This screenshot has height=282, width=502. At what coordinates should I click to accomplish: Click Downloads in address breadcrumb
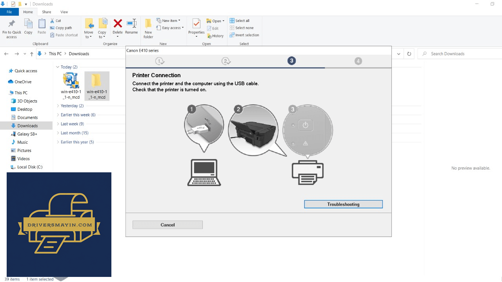79,54
